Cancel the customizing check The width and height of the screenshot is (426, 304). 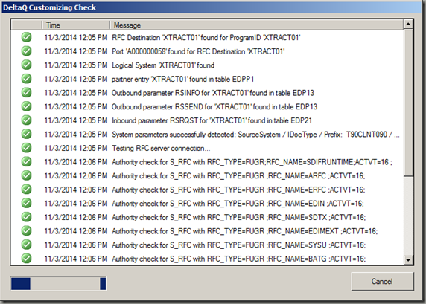tap(382, 282)
